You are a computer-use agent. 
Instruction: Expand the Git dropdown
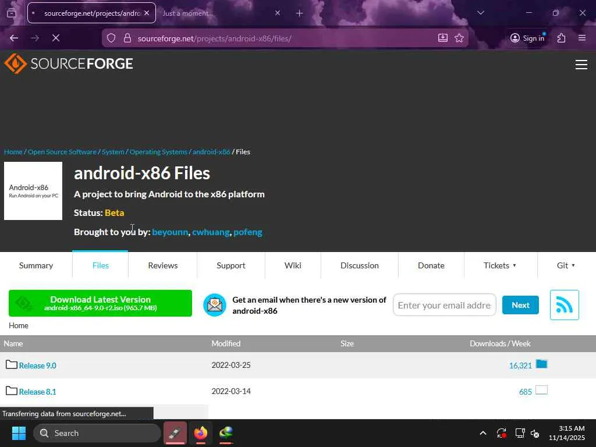566,265
